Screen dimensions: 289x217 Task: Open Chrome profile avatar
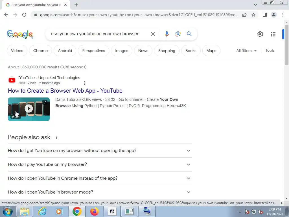click(274, 15)
